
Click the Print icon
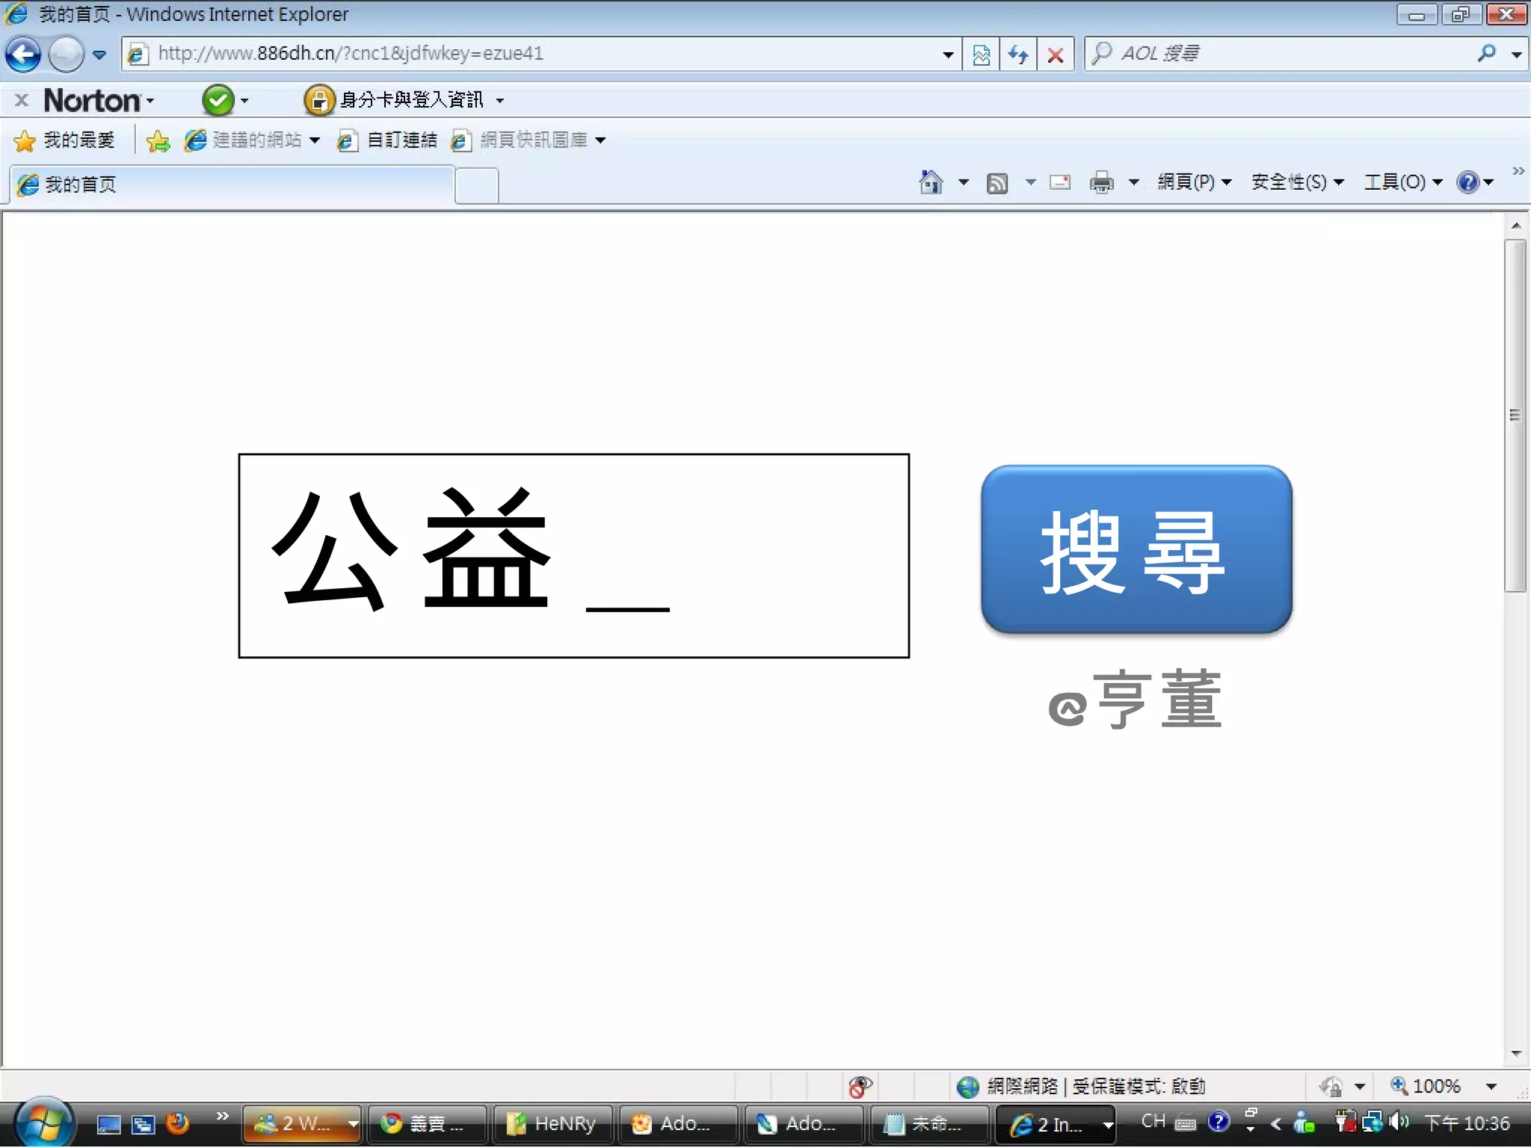pyautogui.click(x=1101, y=182)
